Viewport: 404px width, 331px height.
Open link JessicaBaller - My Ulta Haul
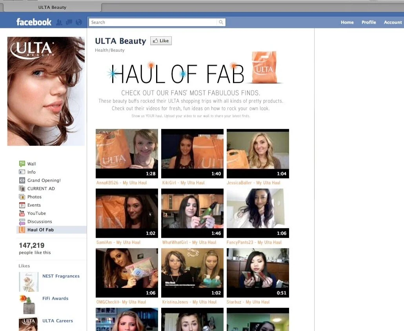(253, 183)
